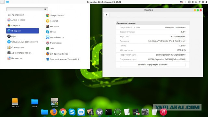
Task: Launch the terminal from the dock
Action: tap(109, 112)
